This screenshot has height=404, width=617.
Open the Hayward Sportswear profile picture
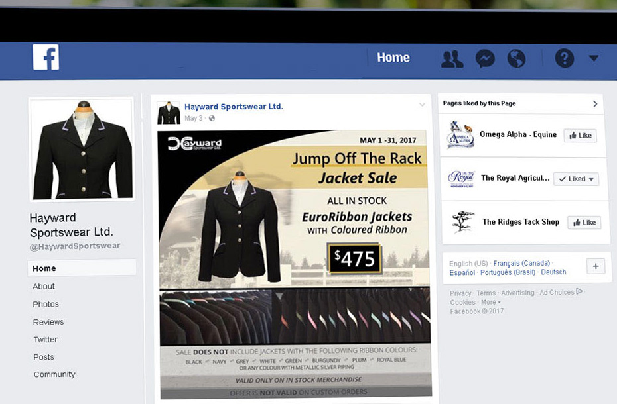83,149
